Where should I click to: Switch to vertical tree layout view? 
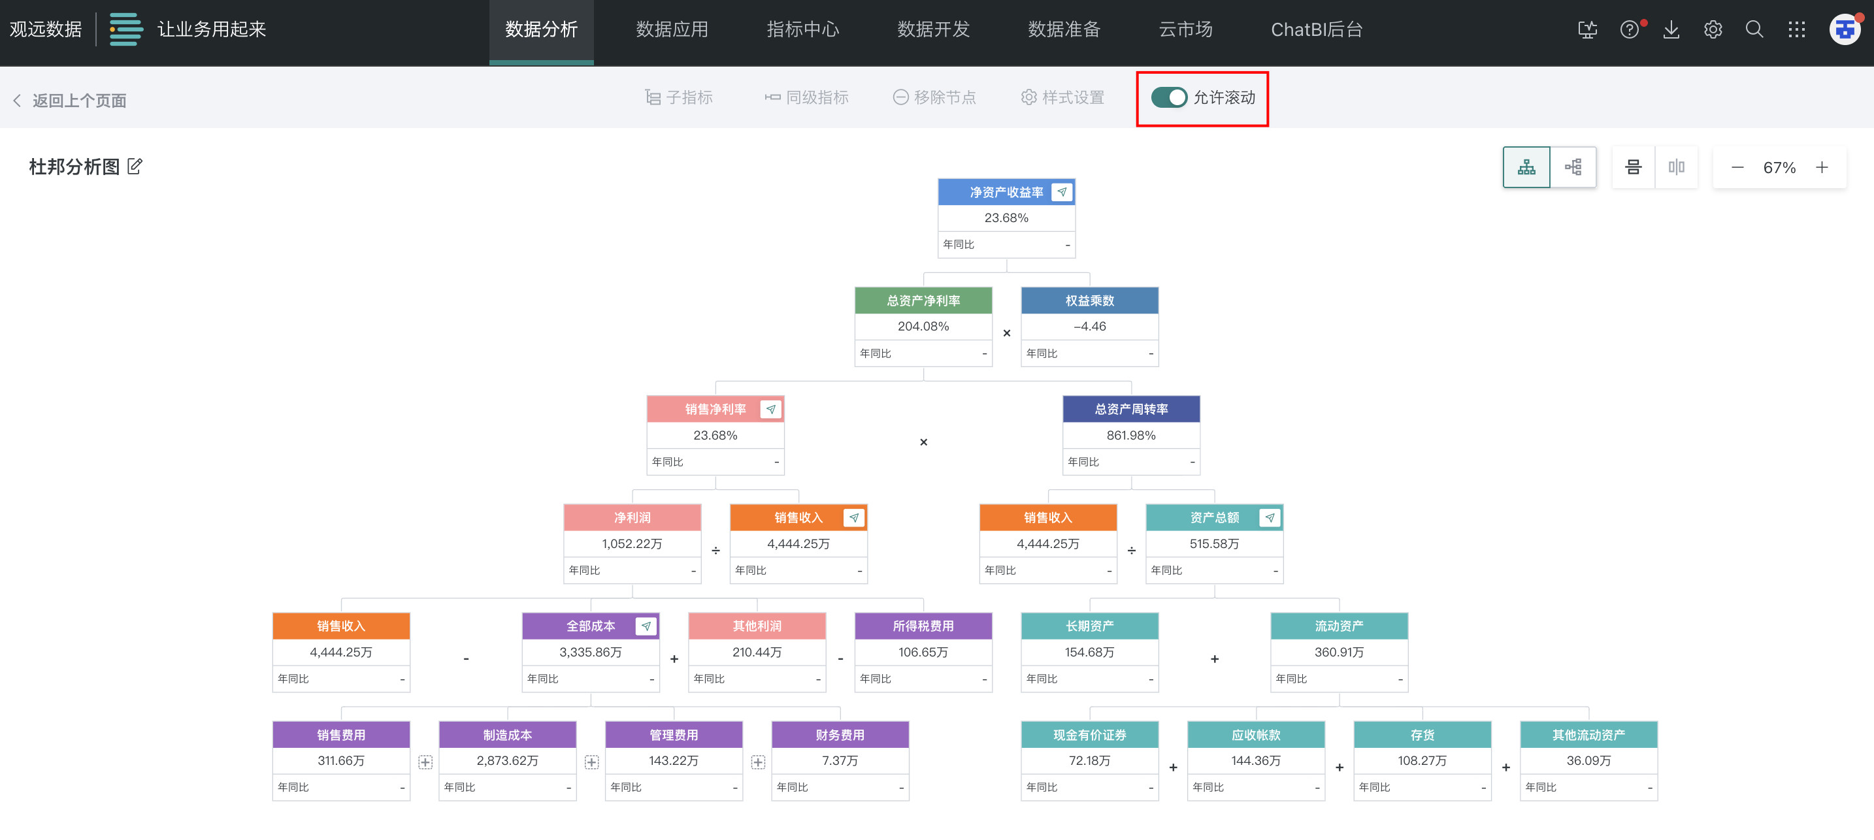1526,167
